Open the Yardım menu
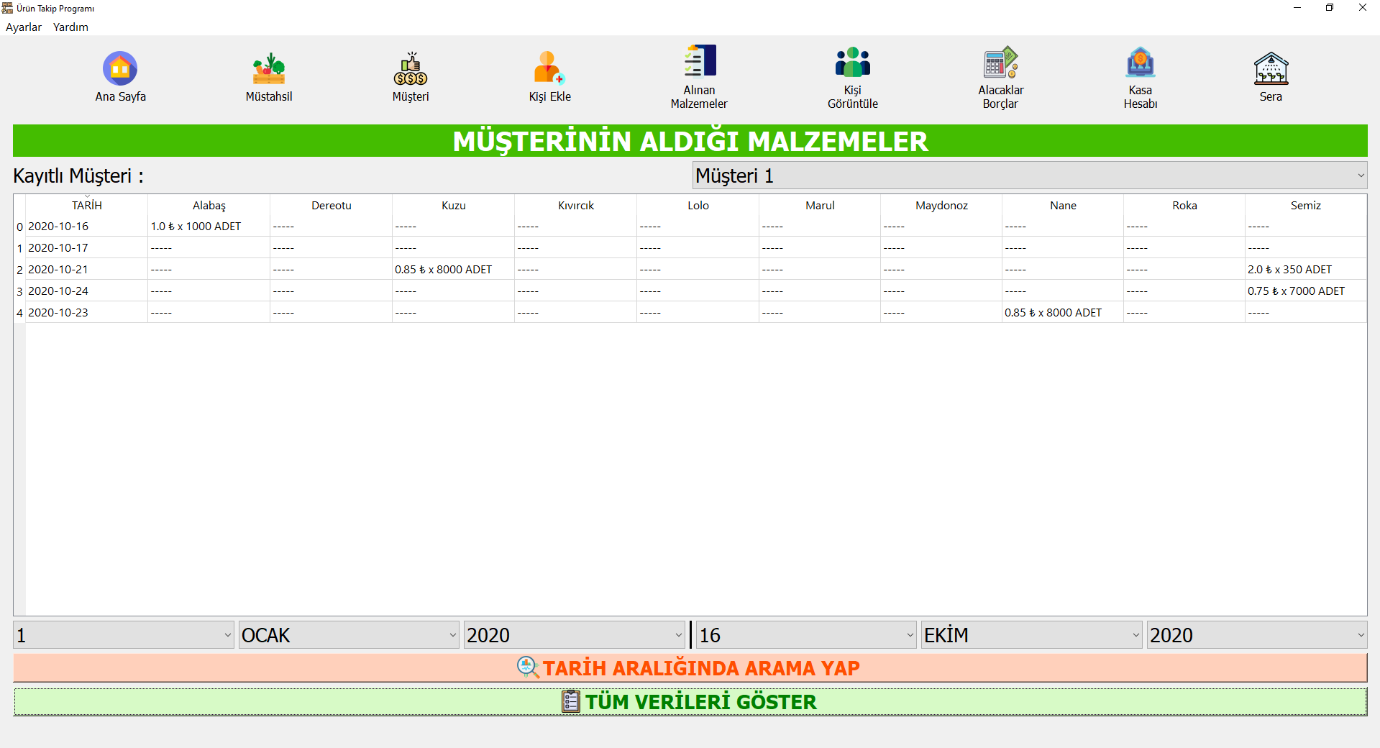This screenshot has width=1380, height=748. pos(70,27)
